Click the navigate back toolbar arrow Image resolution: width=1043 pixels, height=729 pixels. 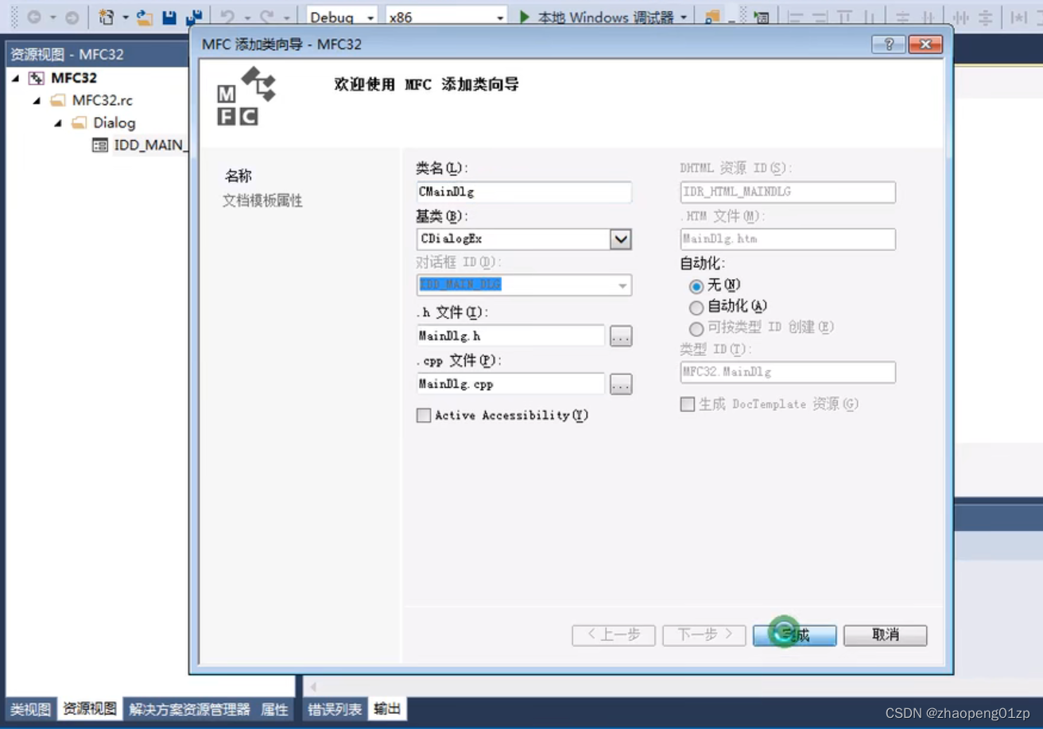(34, 17)
